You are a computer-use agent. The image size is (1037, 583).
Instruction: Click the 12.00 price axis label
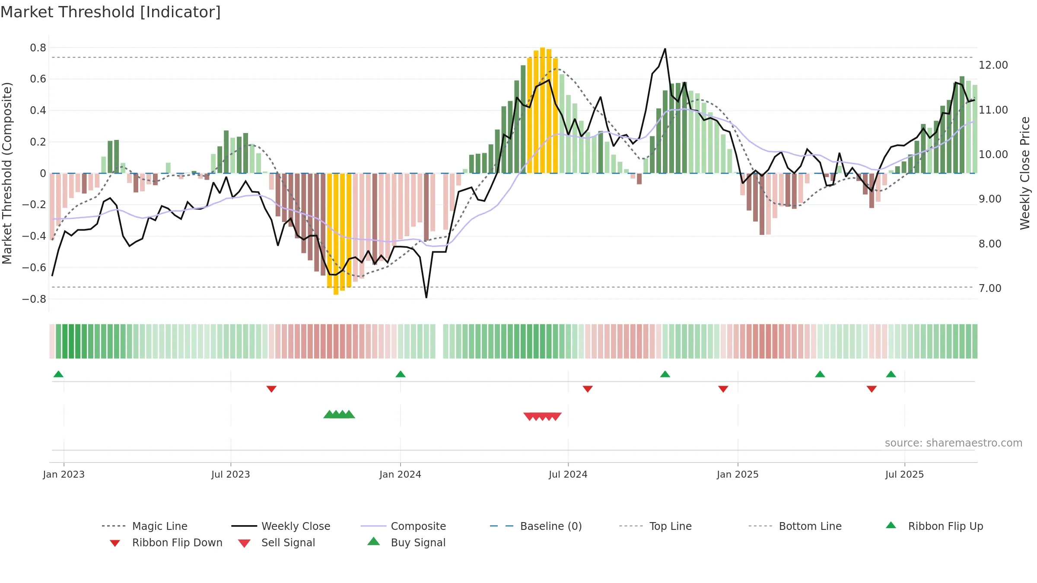pyautogui.click(x=993, y=65)
